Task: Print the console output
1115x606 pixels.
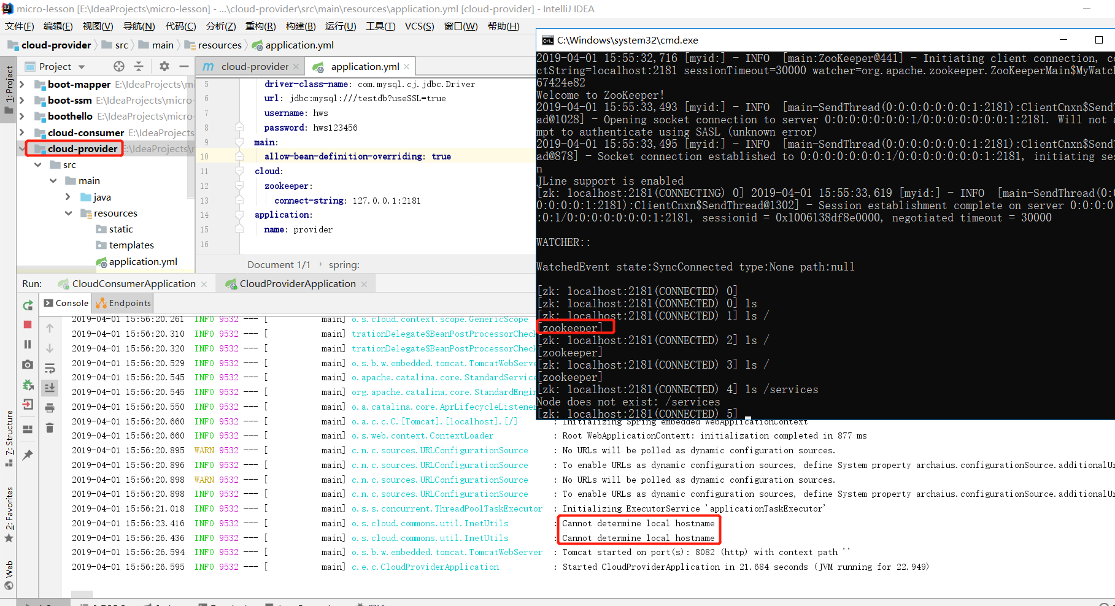Action: tap(50, 407)
